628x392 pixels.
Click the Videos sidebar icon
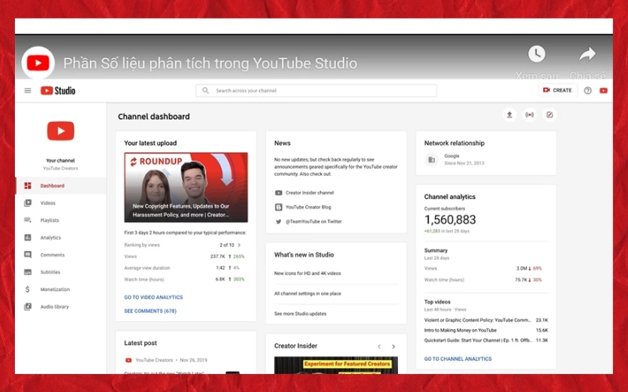click(27, 203)
